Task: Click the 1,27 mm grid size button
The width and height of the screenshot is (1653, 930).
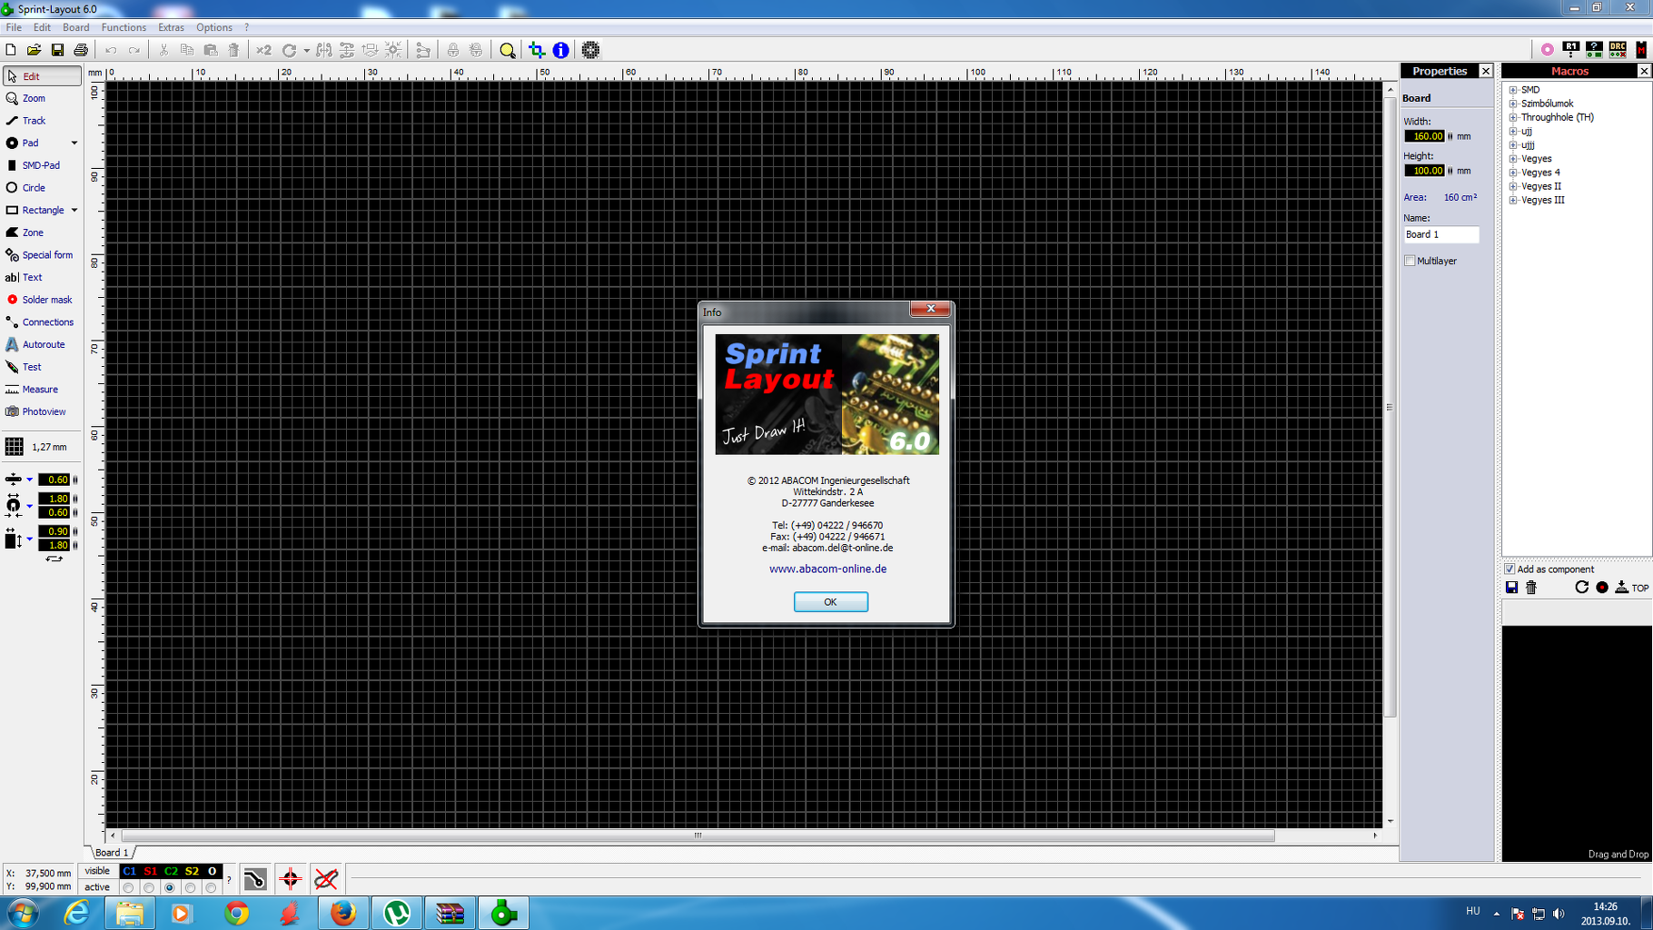Action: (x=38, y=447)
